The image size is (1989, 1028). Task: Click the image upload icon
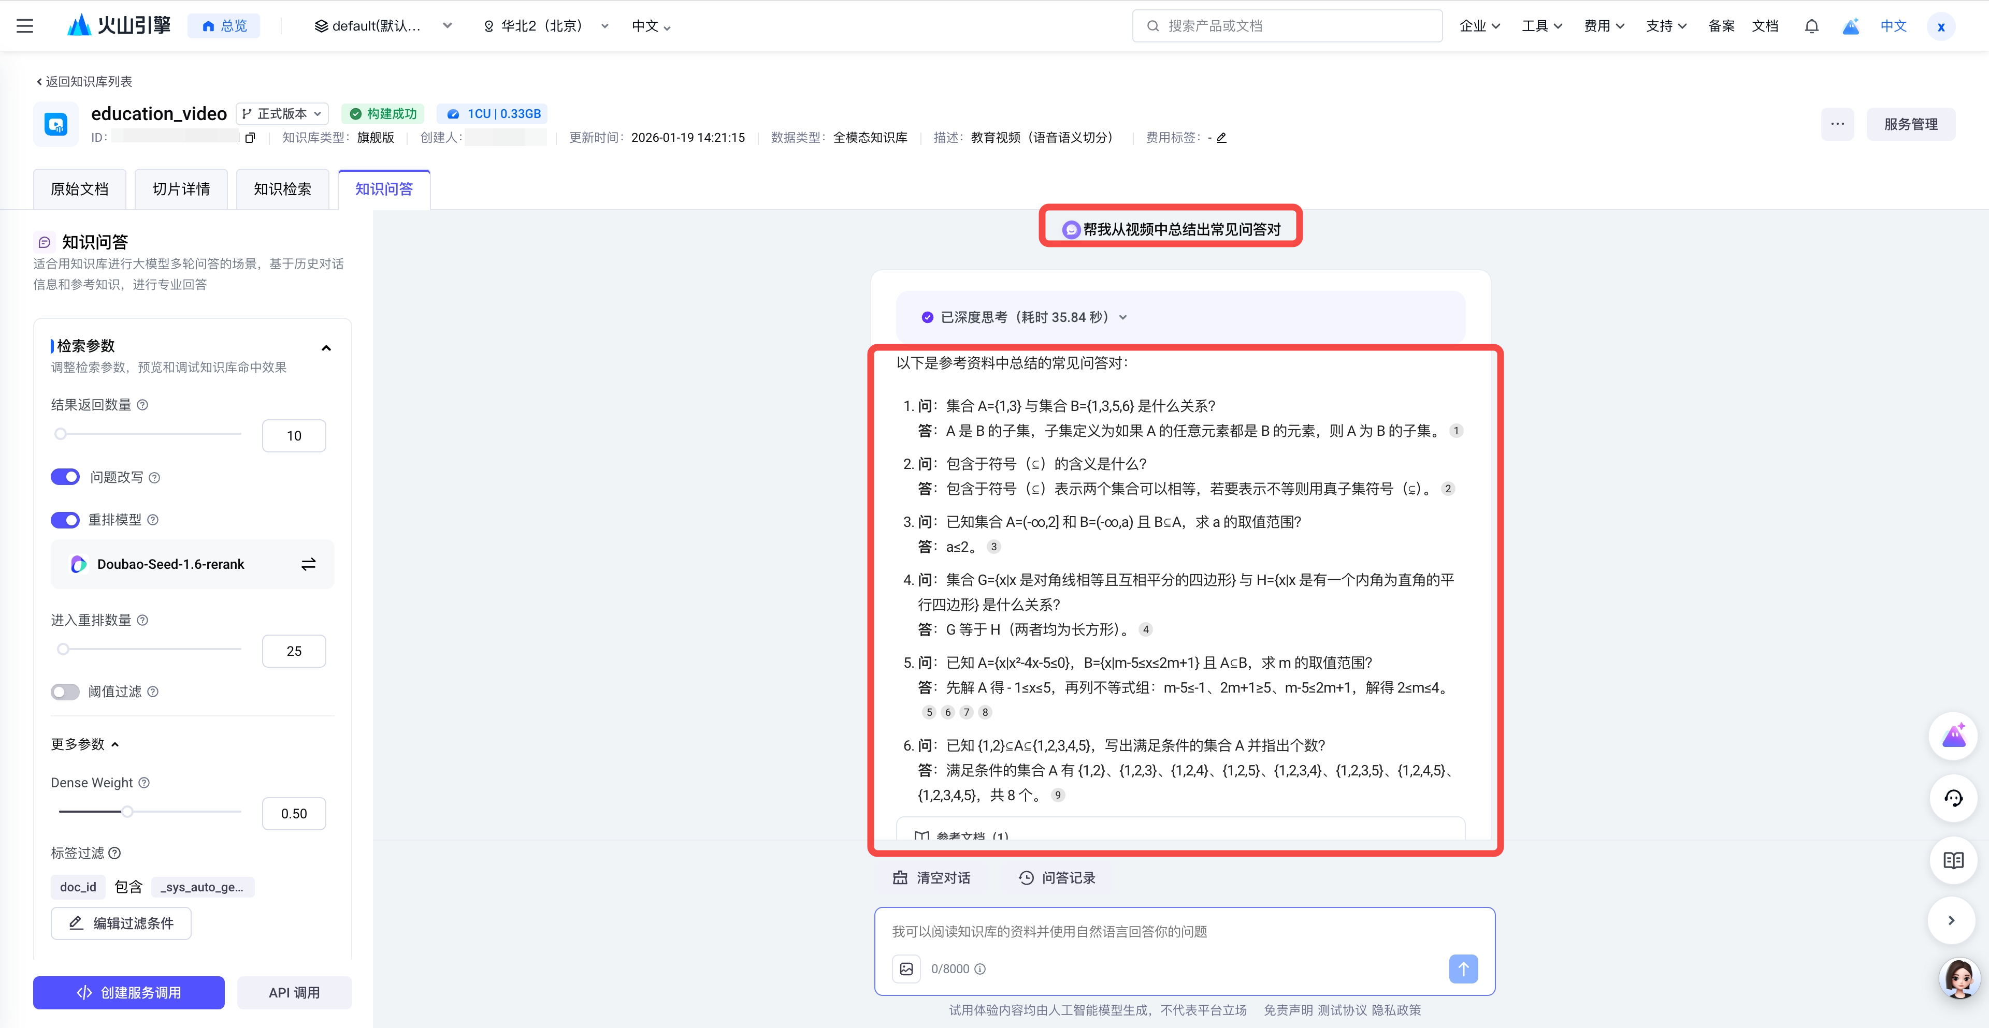click(x=906, y=968)
